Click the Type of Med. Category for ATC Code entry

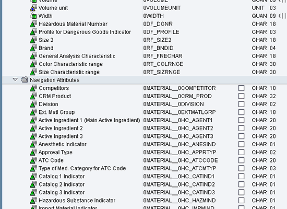pos(82,168)
